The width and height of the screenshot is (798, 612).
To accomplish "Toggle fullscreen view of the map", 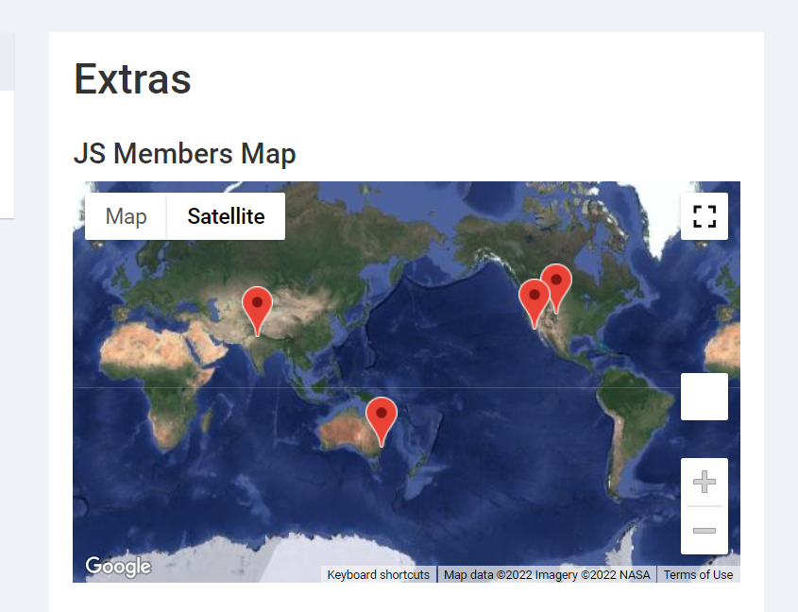I will click(x=704, y=216).
